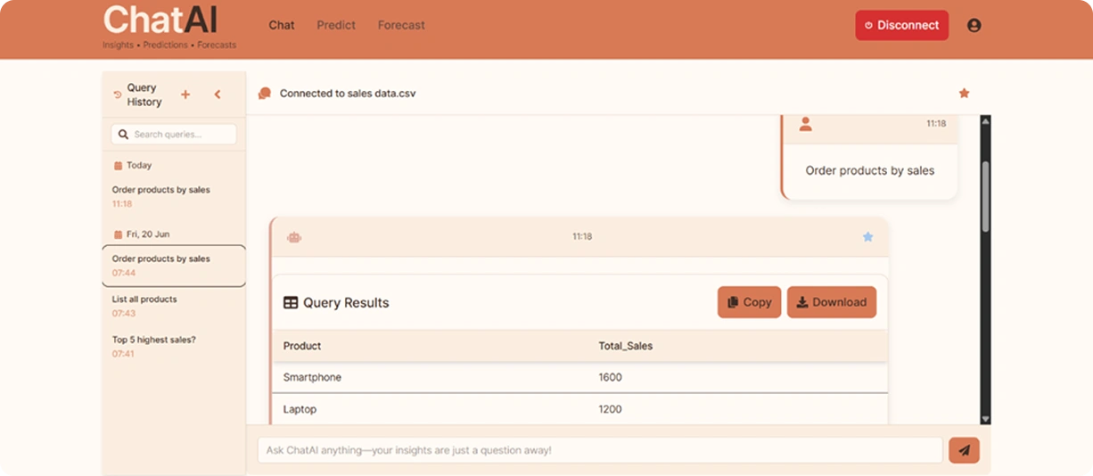Download the query results
The width and height of the screenshot is (1093, 476).
coord(831,302)
